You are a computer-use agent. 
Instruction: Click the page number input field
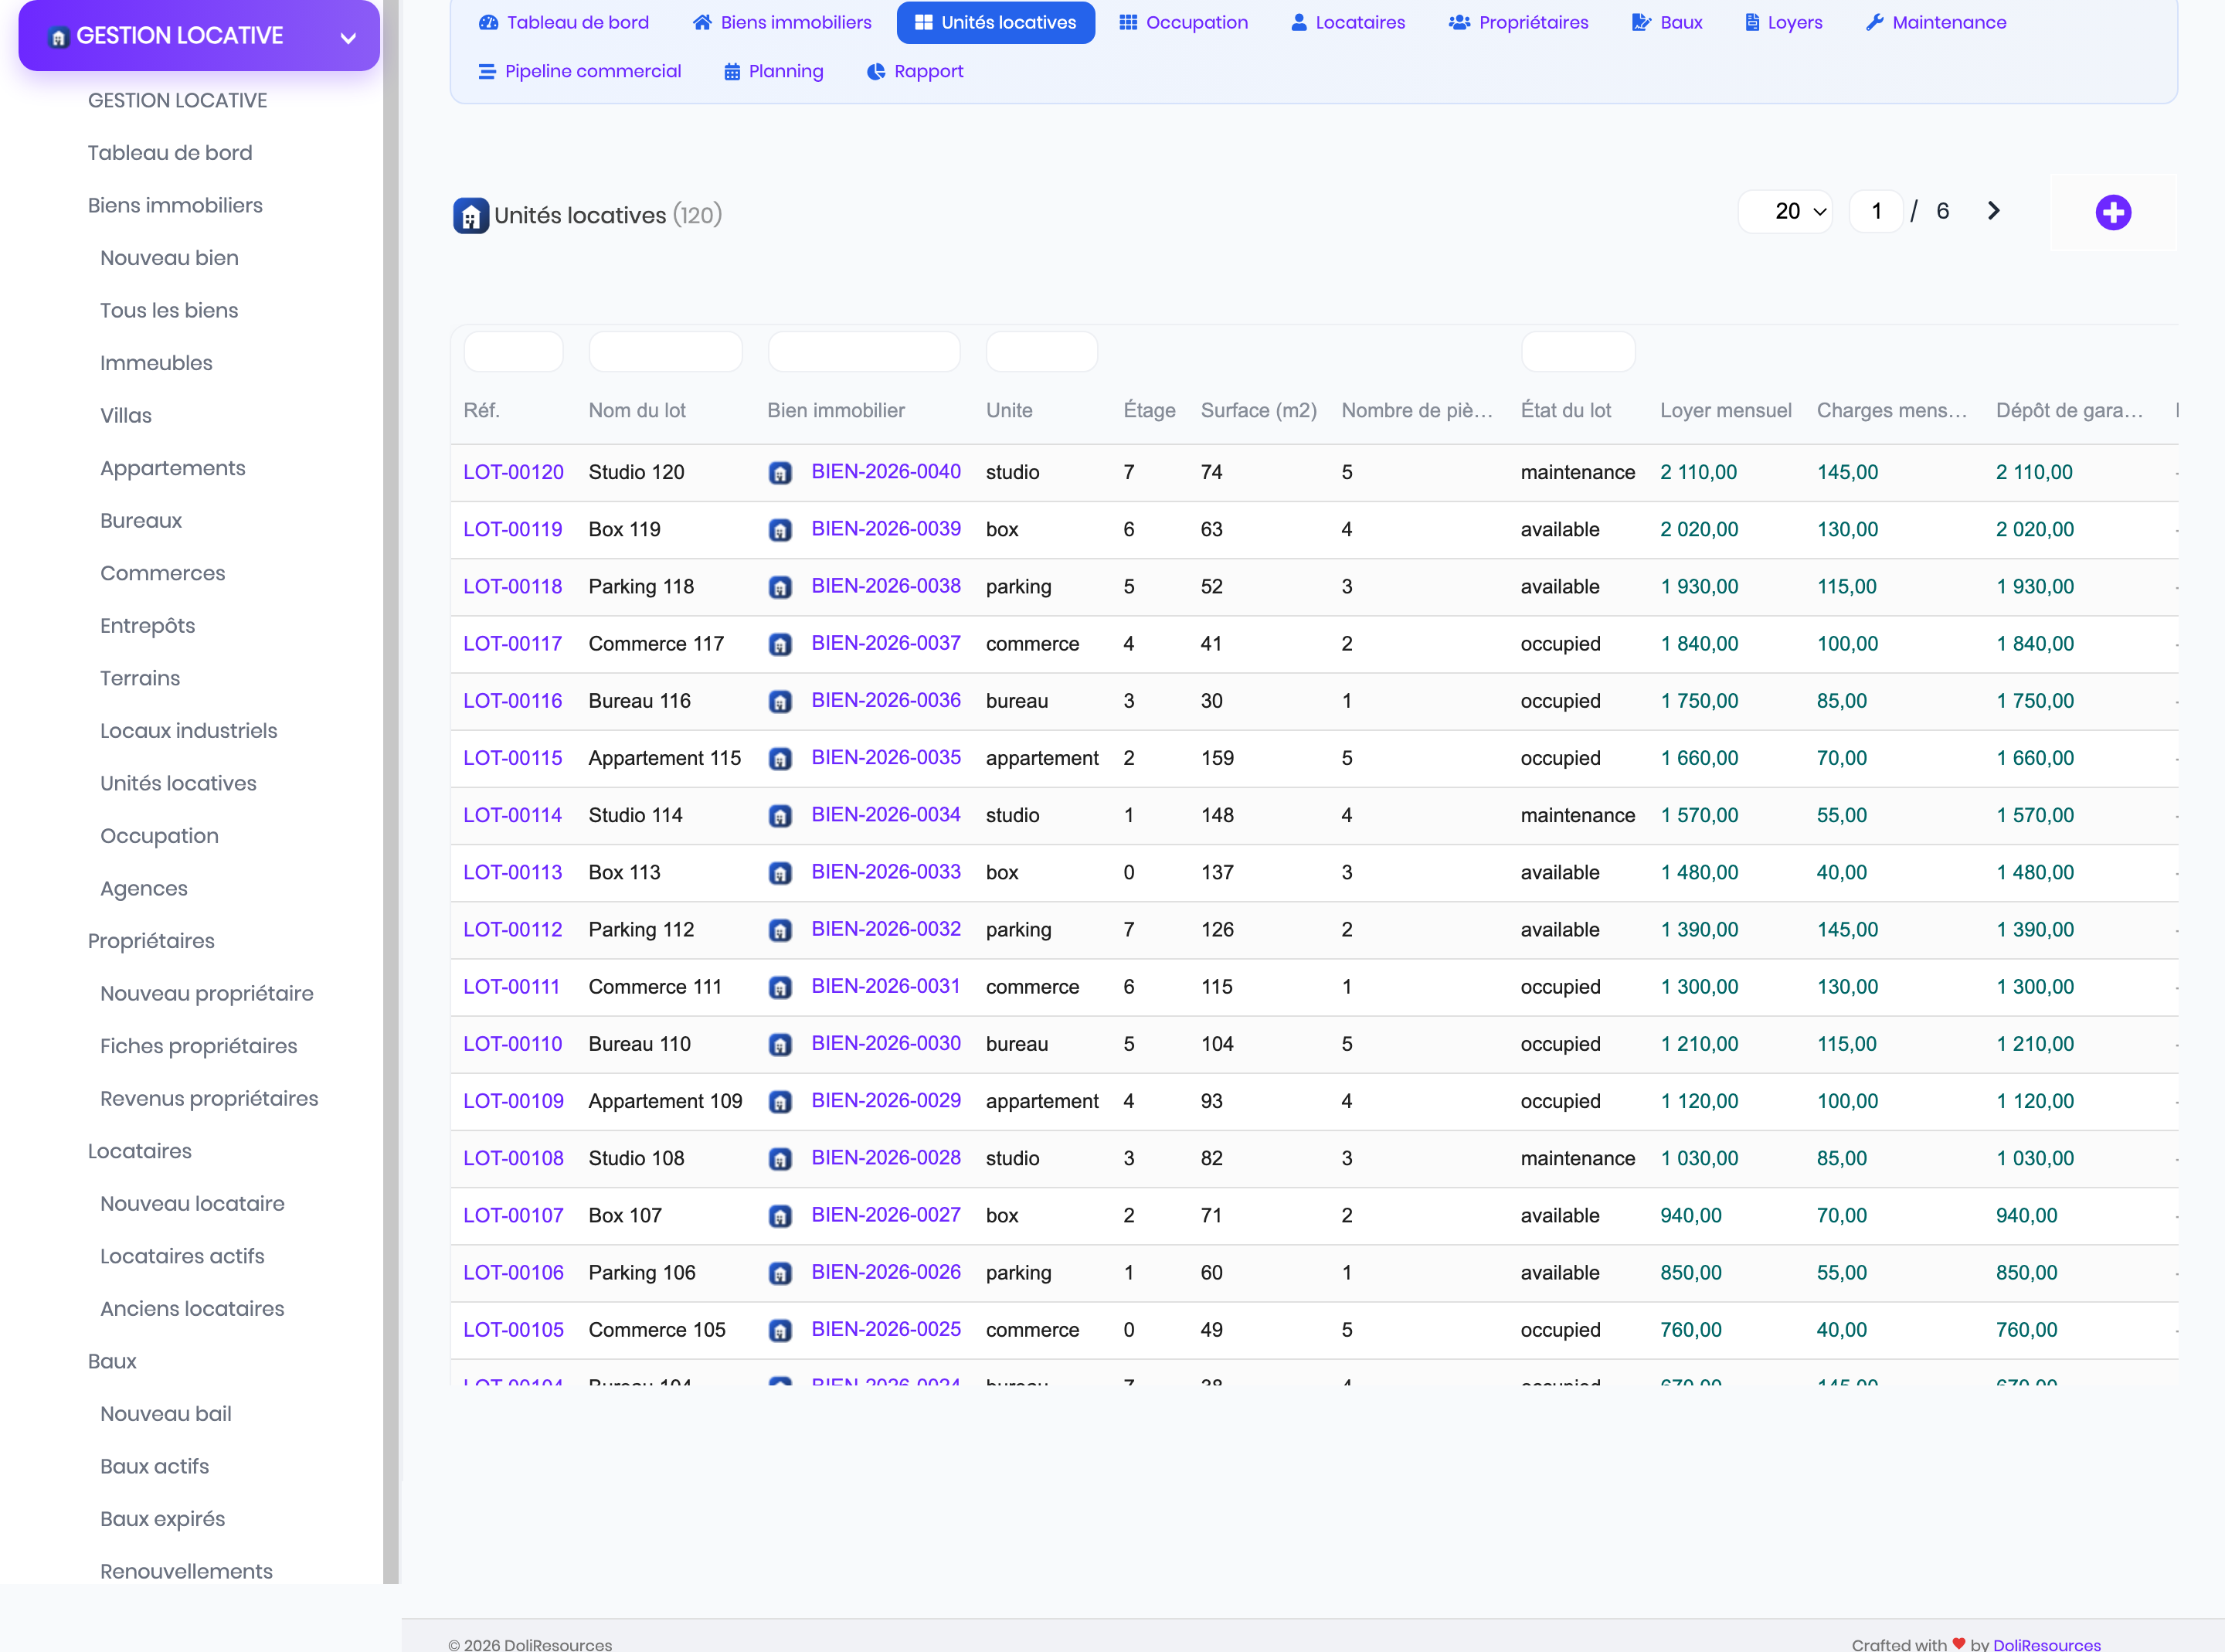[x=1876, y=211]
